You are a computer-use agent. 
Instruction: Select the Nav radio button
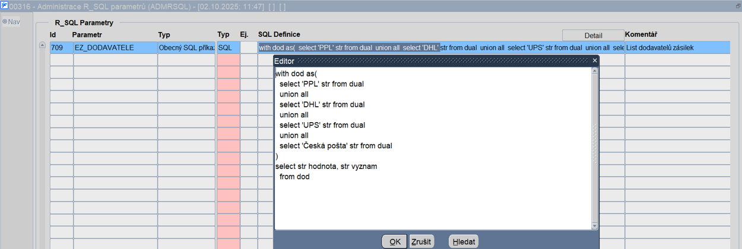point(4,22)
